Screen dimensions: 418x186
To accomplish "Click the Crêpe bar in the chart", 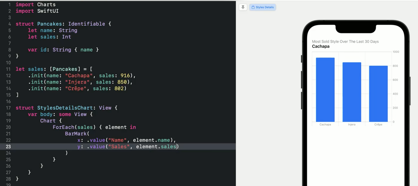I will pyautogui.click(x=378, y=94).
